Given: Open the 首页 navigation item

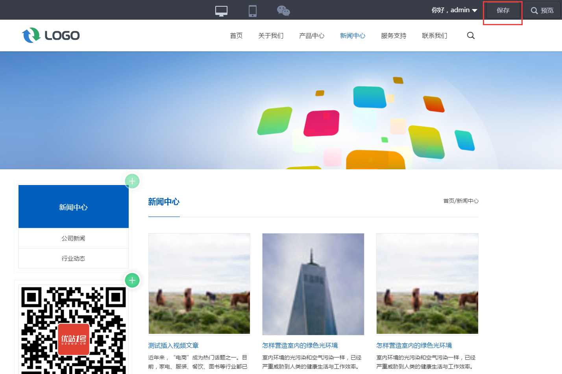Looking at the screenshot, I should (236, 35).
